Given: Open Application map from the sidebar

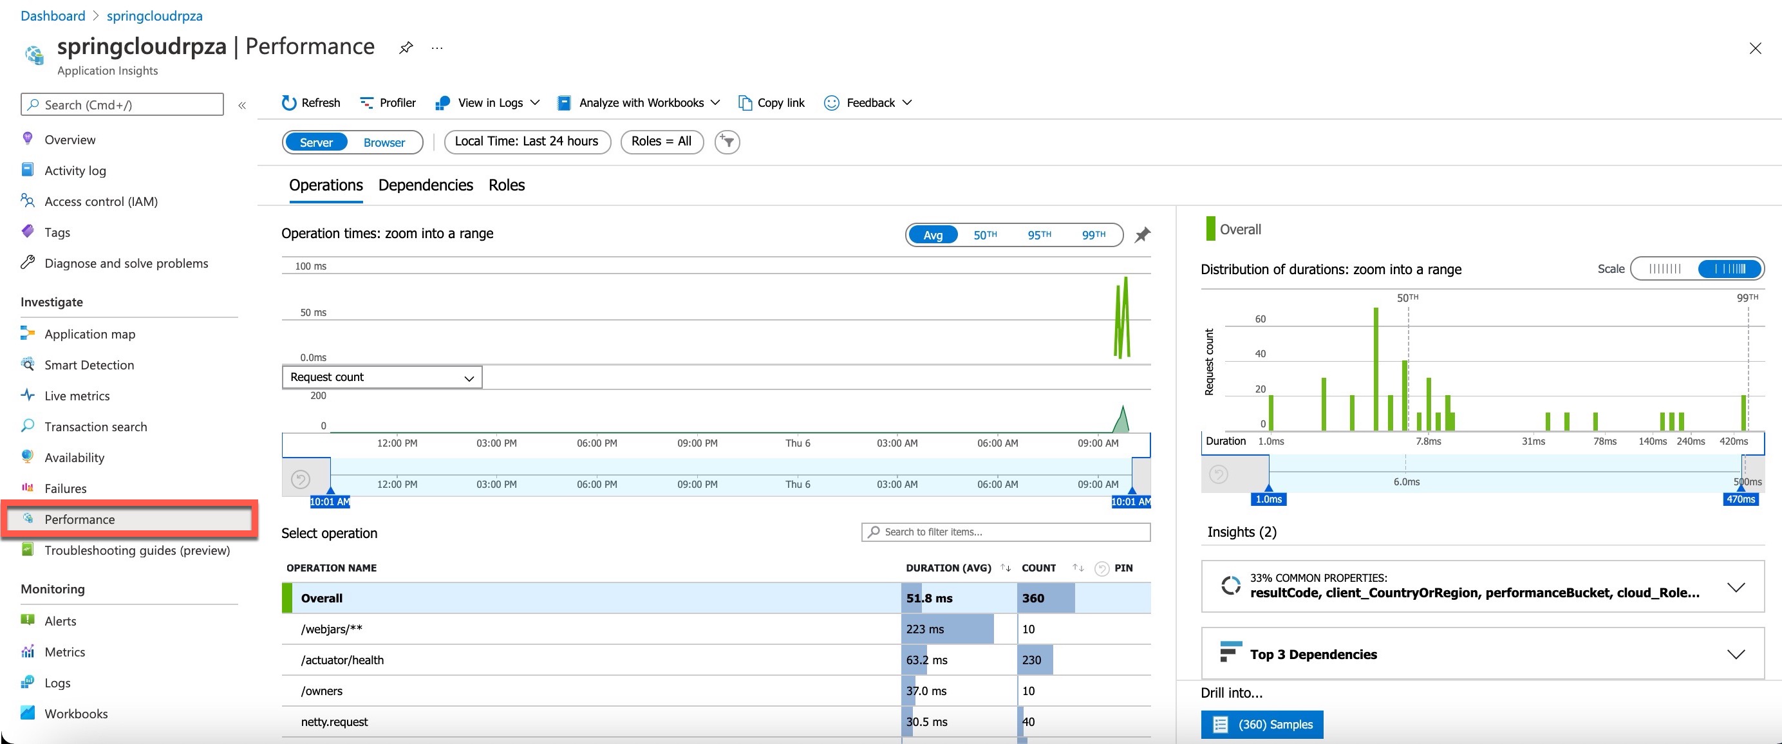Looking at the screenshot, I should [89, 334].
